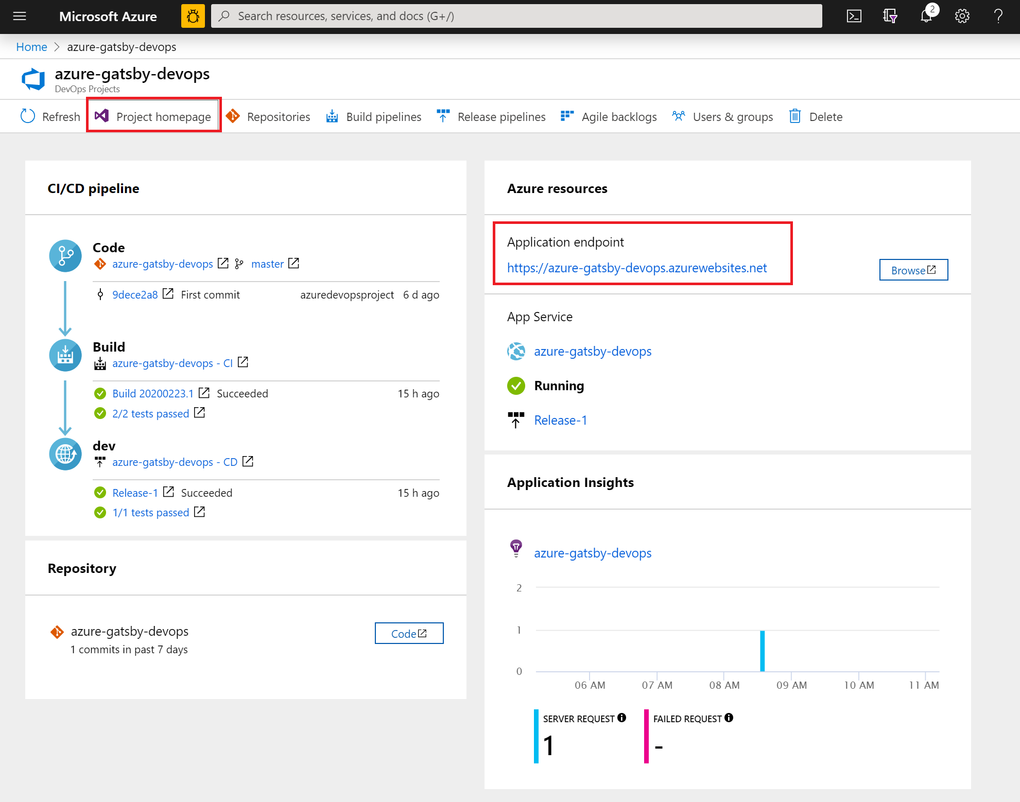Select the Project homepage menu item
Viewport: 1020px width, 802px height.
pyautogui.click(x=154, y=116)
